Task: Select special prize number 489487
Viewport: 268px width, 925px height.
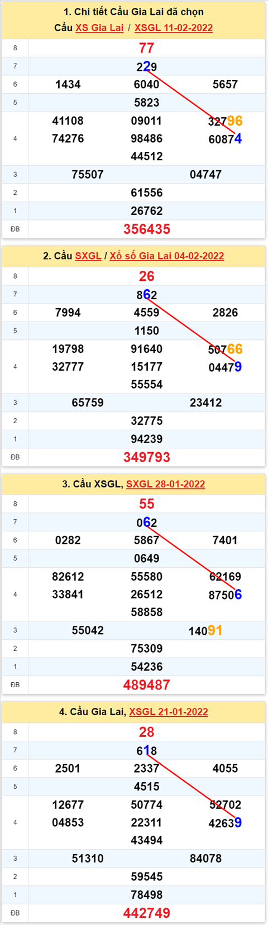Action: (147, 685)
